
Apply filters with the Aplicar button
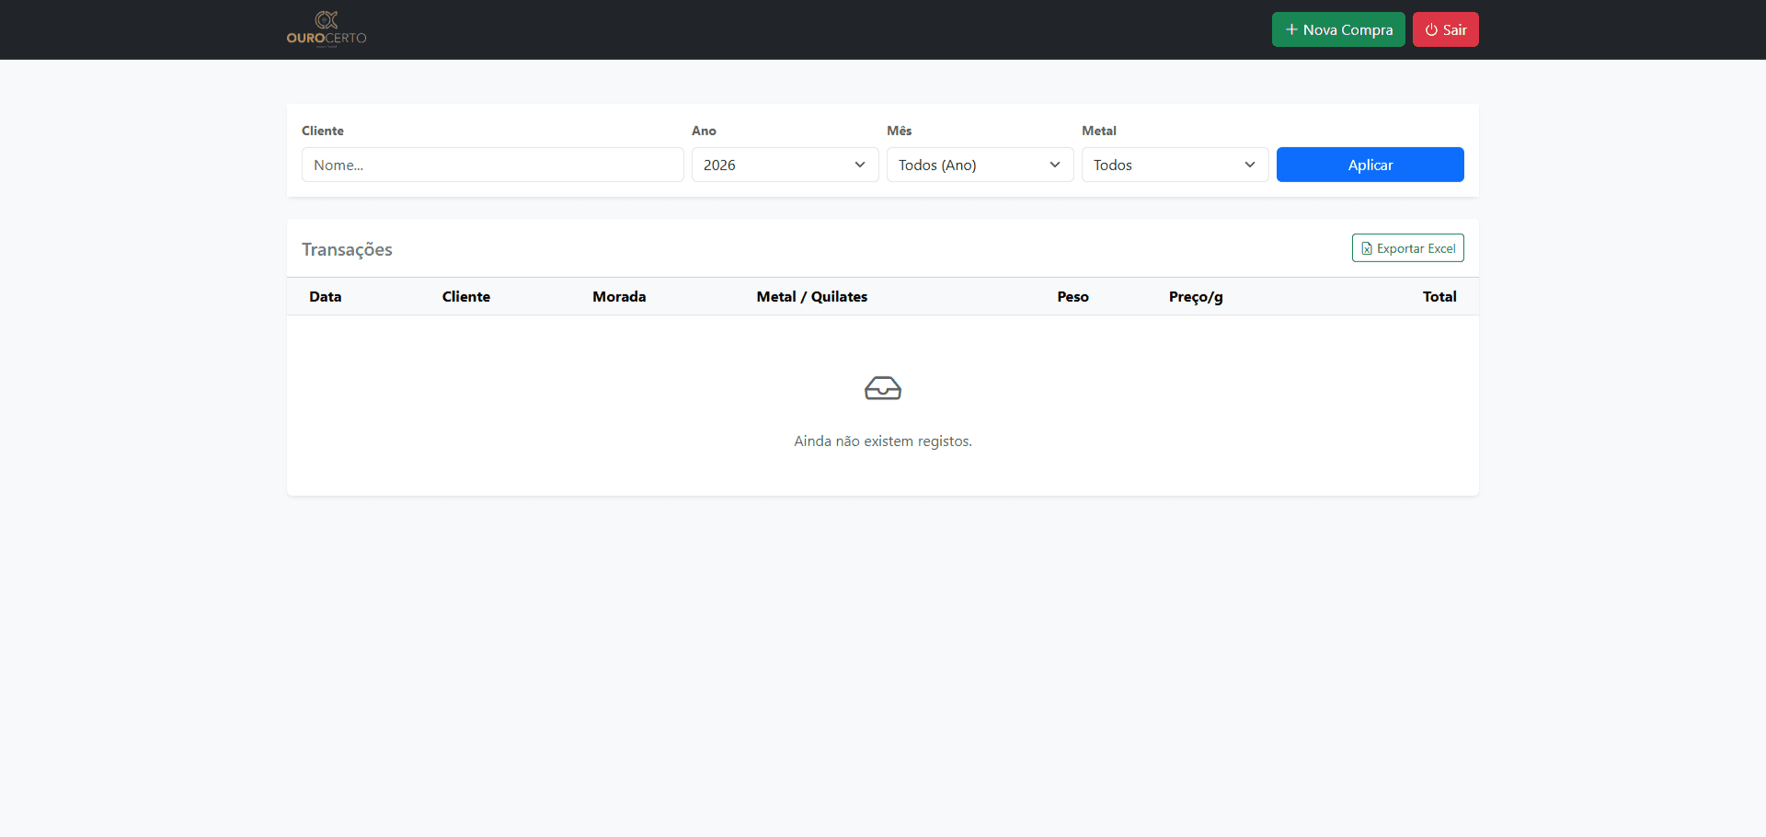pos(1370,165)
